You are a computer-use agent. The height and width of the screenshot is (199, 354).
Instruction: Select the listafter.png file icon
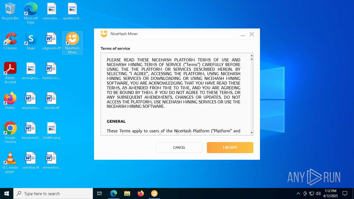[x=51, y=131]
